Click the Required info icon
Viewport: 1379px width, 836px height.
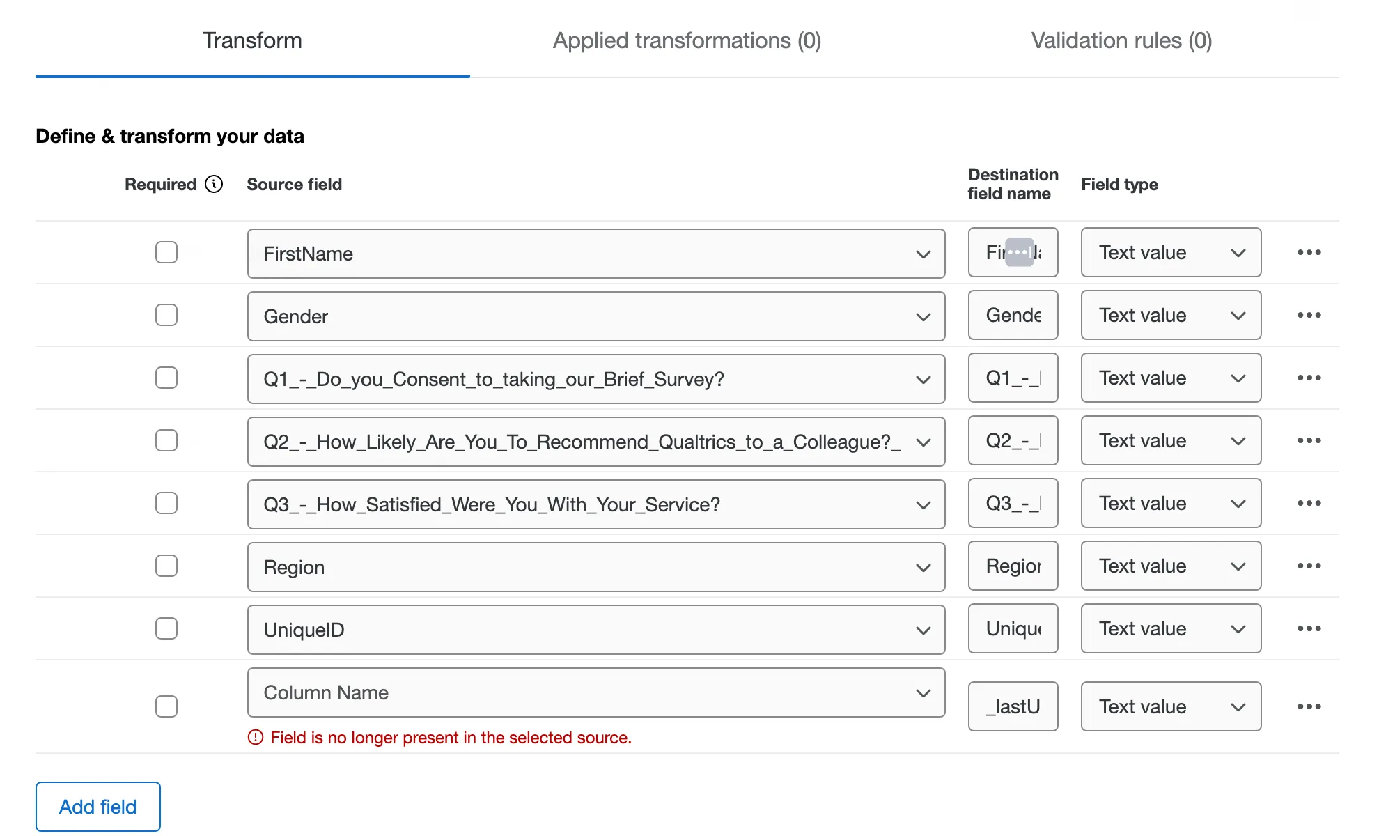pyautogui.click(x=214, y=184)
